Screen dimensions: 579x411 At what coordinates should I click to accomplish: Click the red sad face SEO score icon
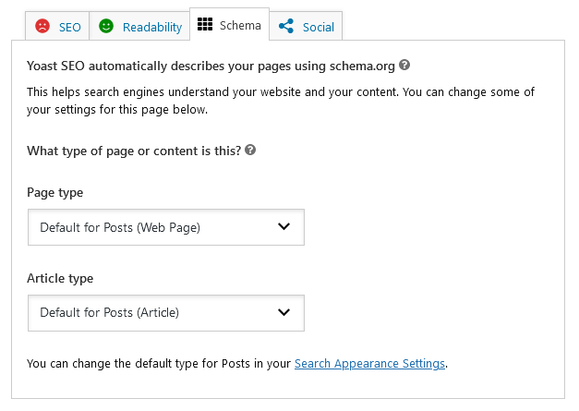point(42,26)
